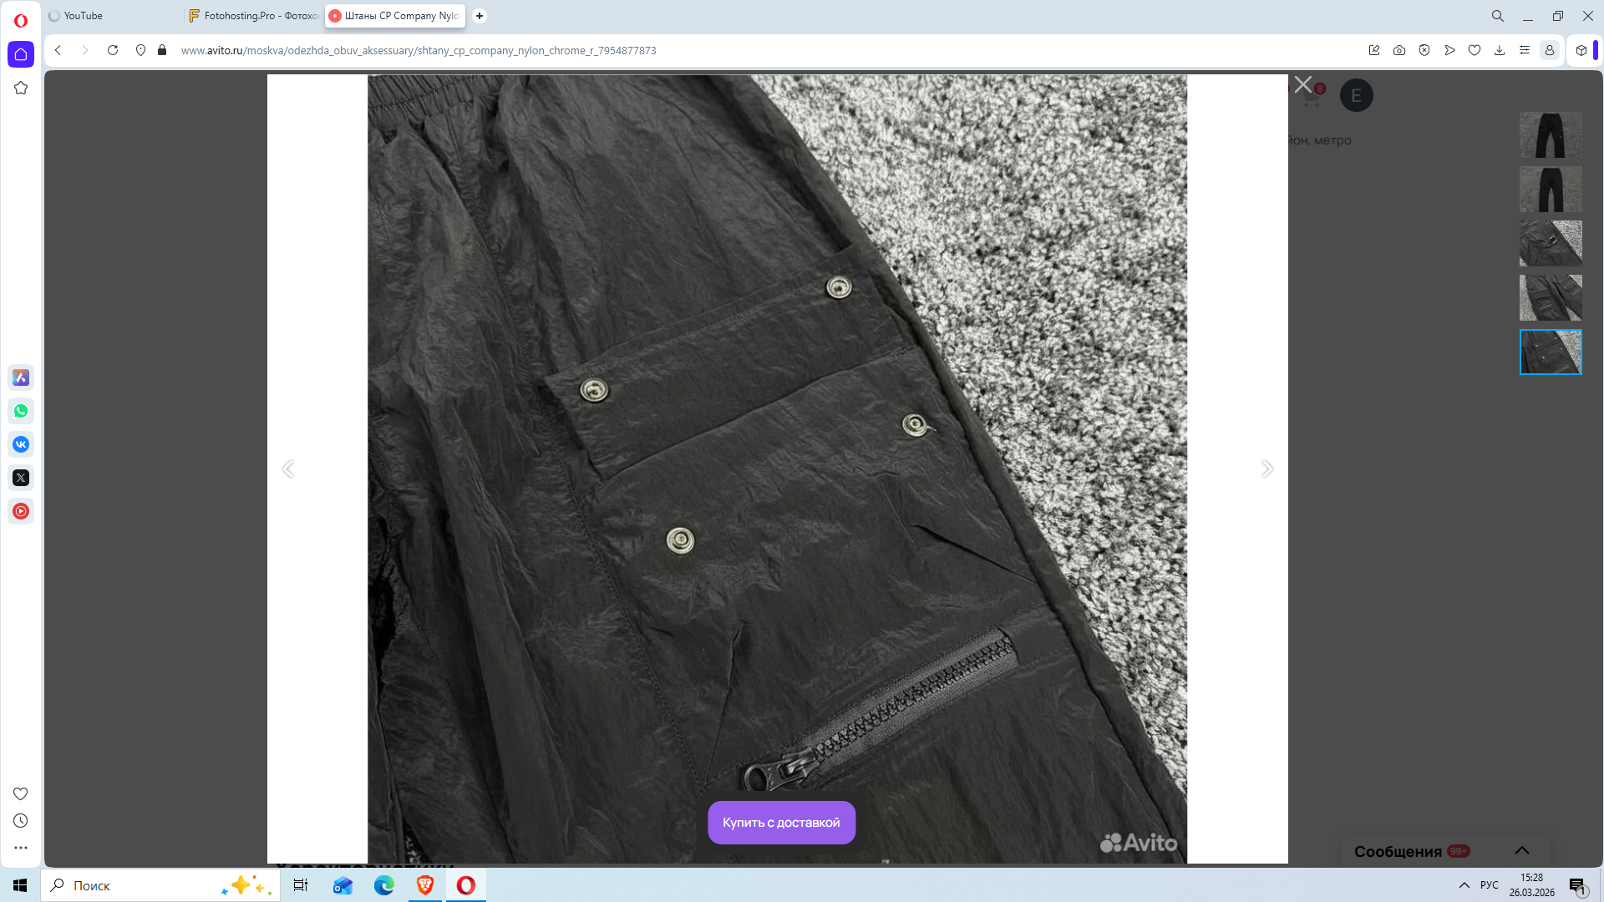Switch to the YouTube tab
Image resolution: width=1604 pixels, height=902 pixels.
84,16
